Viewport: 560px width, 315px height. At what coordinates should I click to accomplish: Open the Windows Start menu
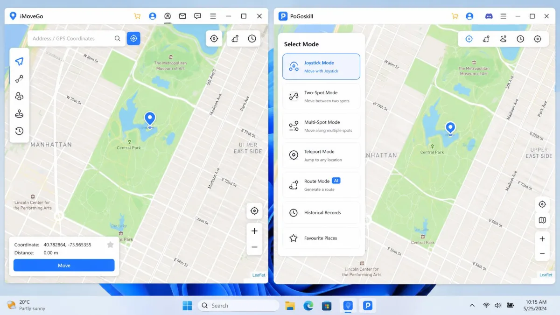click(187, 306)
